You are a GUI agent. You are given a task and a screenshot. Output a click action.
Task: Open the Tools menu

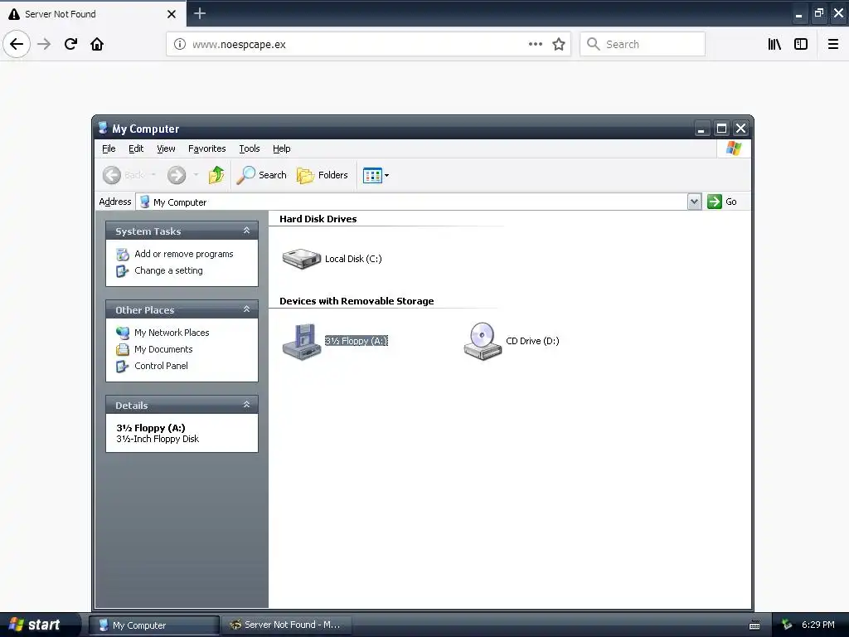click(250, 148)
